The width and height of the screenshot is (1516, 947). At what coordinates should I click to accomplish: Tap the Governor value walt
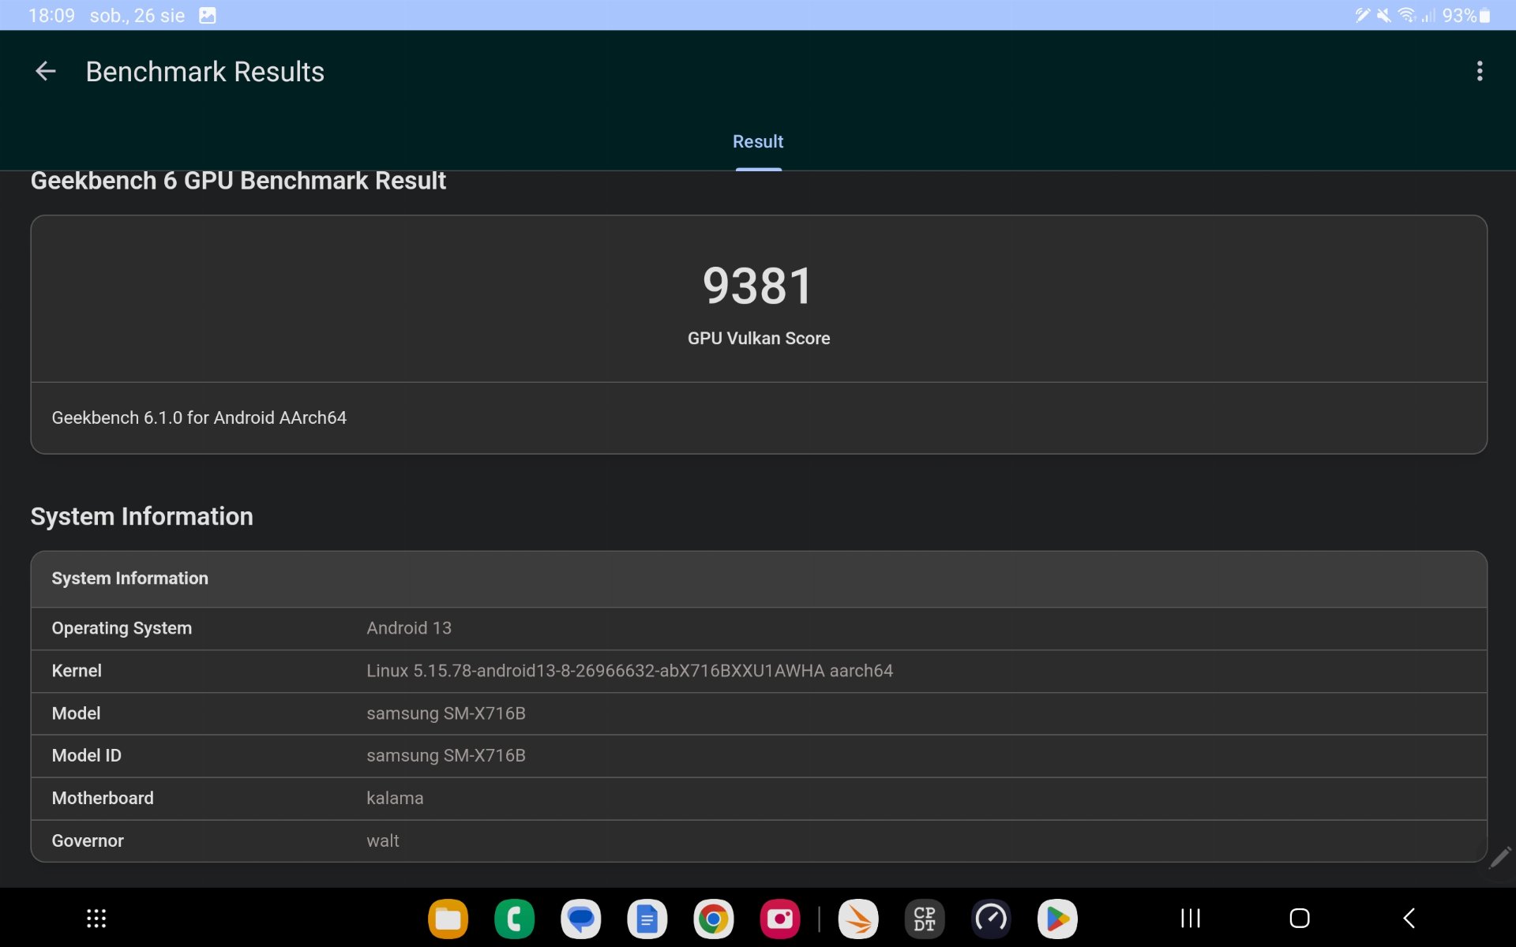[383, 840]
